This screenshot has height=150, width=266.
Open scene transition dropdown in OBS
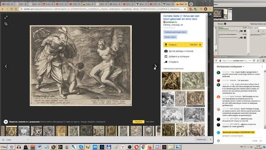258,27
